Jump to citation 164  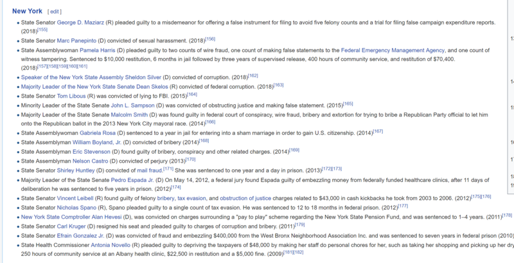192,95
